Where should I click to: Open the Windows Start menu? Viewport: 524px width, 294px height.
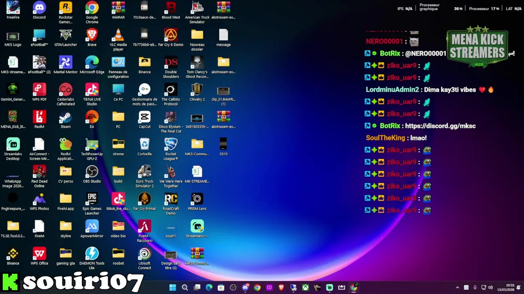(173, 287)
